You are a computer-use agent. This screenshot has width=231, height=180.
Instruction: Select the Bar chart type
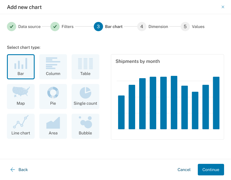tap(21, 67)
